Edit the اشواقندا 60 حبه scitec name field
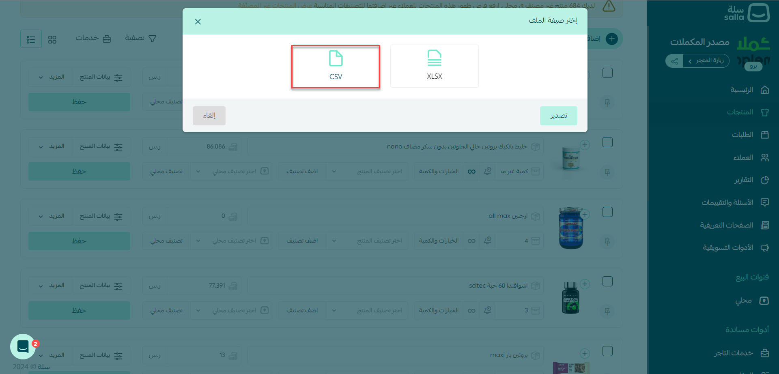779x374 pixels. pyautogui.click(x=396, y=286)
